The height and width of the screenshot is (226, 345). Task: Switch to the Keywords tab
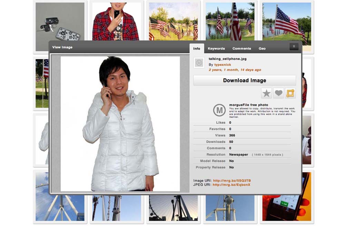pyautogui.click(x=216, y=49)
